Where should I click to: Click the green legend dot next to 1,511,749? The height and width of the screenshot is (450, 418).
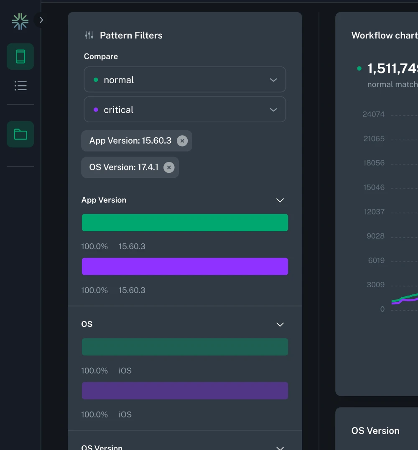(358, 69)
